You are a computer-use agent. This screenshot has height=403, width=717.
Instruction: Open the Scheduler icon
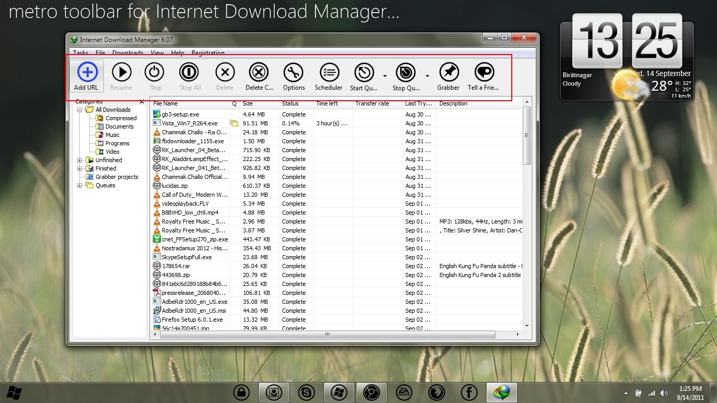click(329, 72)
